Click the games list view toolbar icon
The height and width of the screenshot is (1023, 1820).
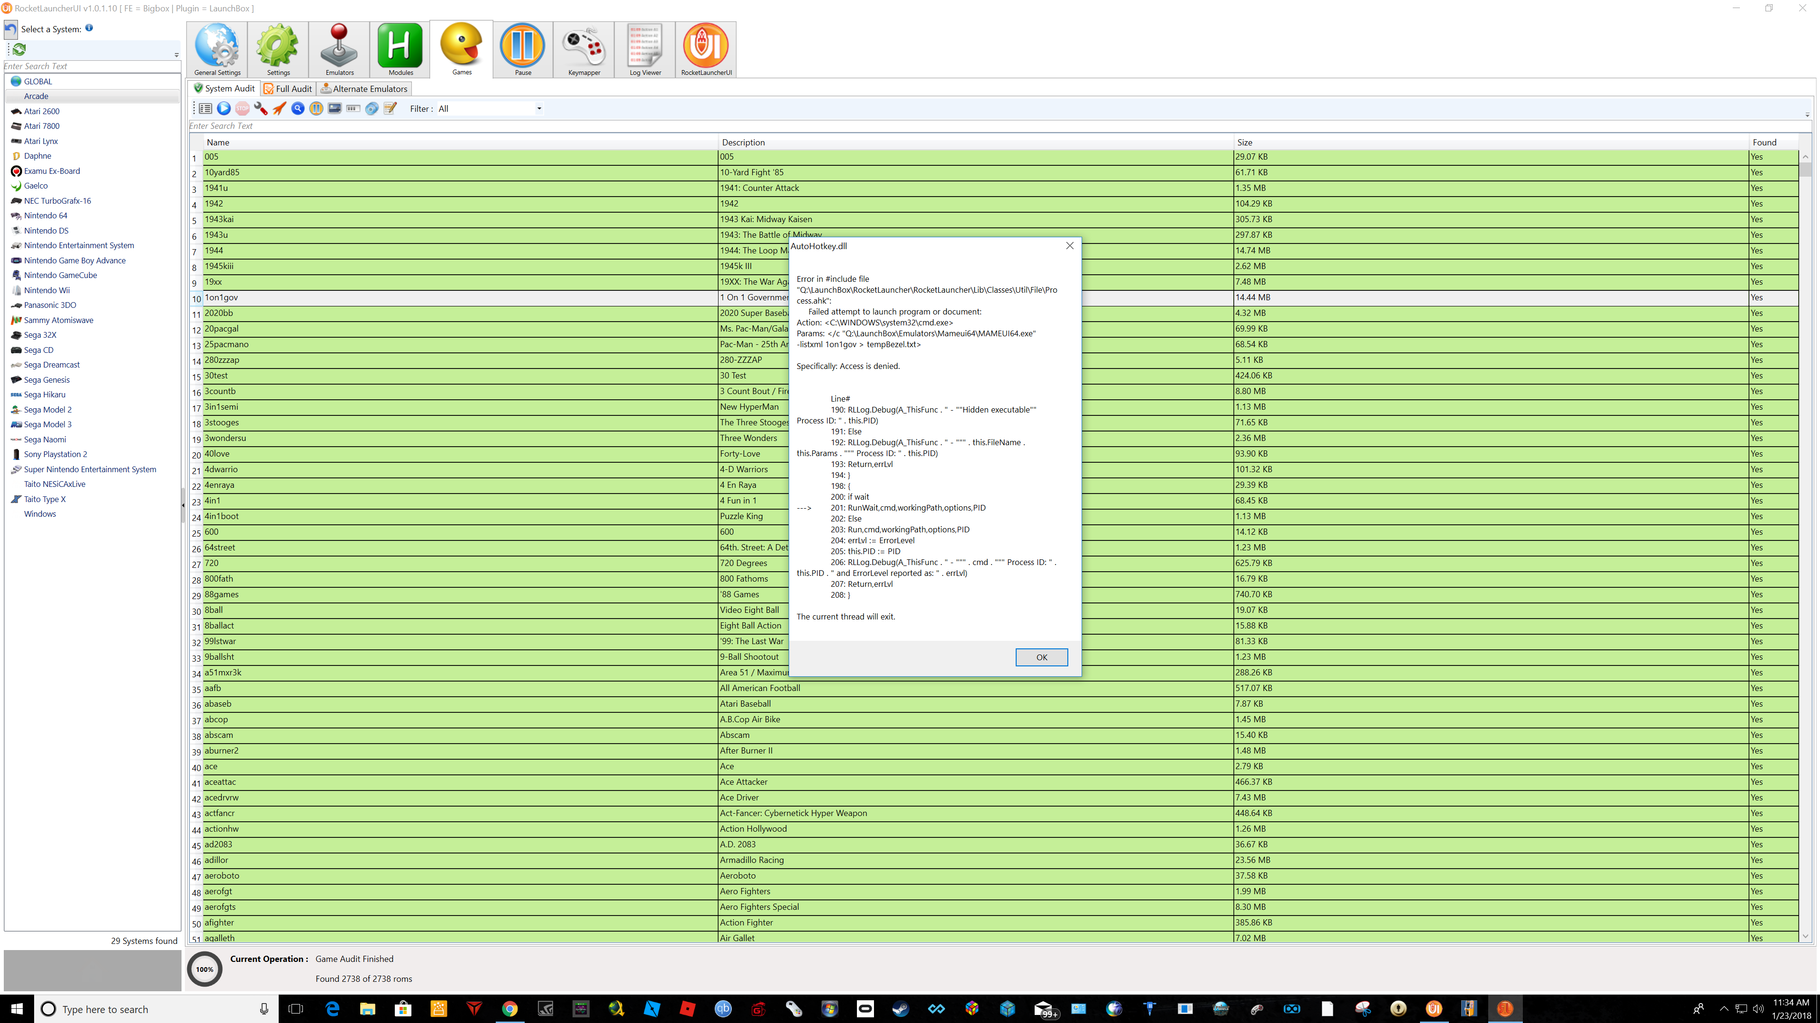pos(205,108)
